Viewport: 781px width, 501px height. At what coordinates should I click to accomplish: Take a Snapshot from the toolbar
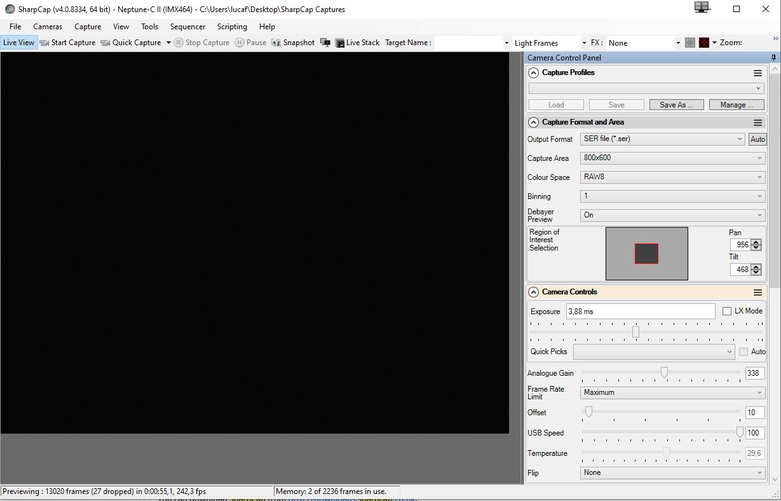(x=293, y=43)
